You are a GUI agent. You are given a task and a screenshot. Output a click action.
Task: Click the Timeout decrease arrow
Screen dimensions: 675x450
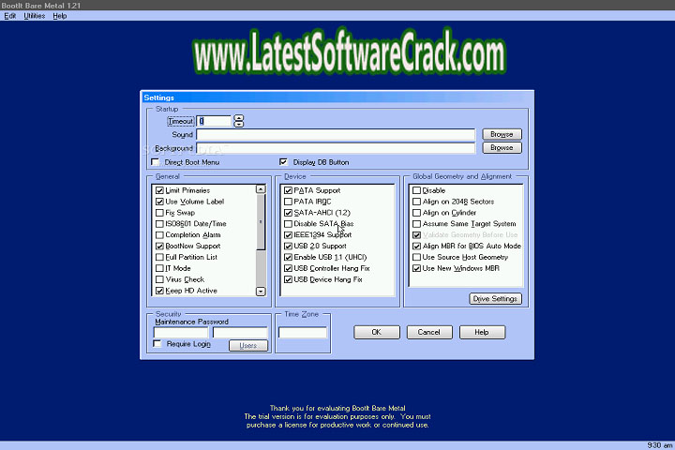239,124
